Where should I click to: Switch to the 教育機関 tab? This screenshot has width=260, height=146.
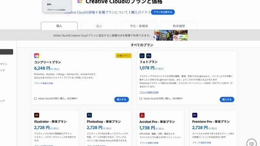(179, 26)
